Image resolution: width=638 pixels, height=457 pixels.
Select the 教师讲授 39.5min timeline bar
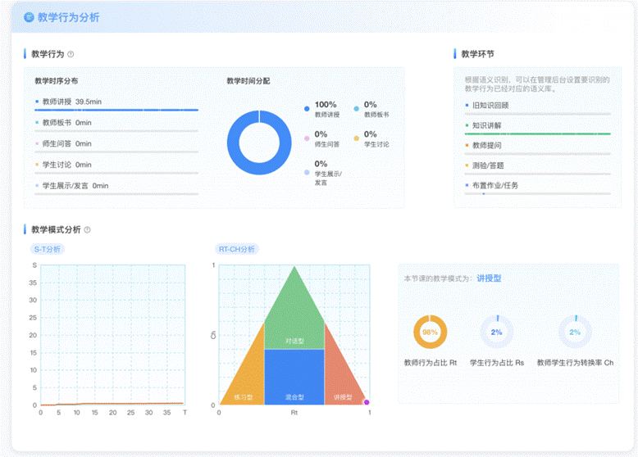click(x=116, y=110)
